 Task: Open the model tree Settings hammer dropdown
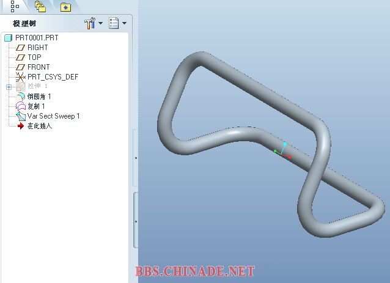(92, 23)
